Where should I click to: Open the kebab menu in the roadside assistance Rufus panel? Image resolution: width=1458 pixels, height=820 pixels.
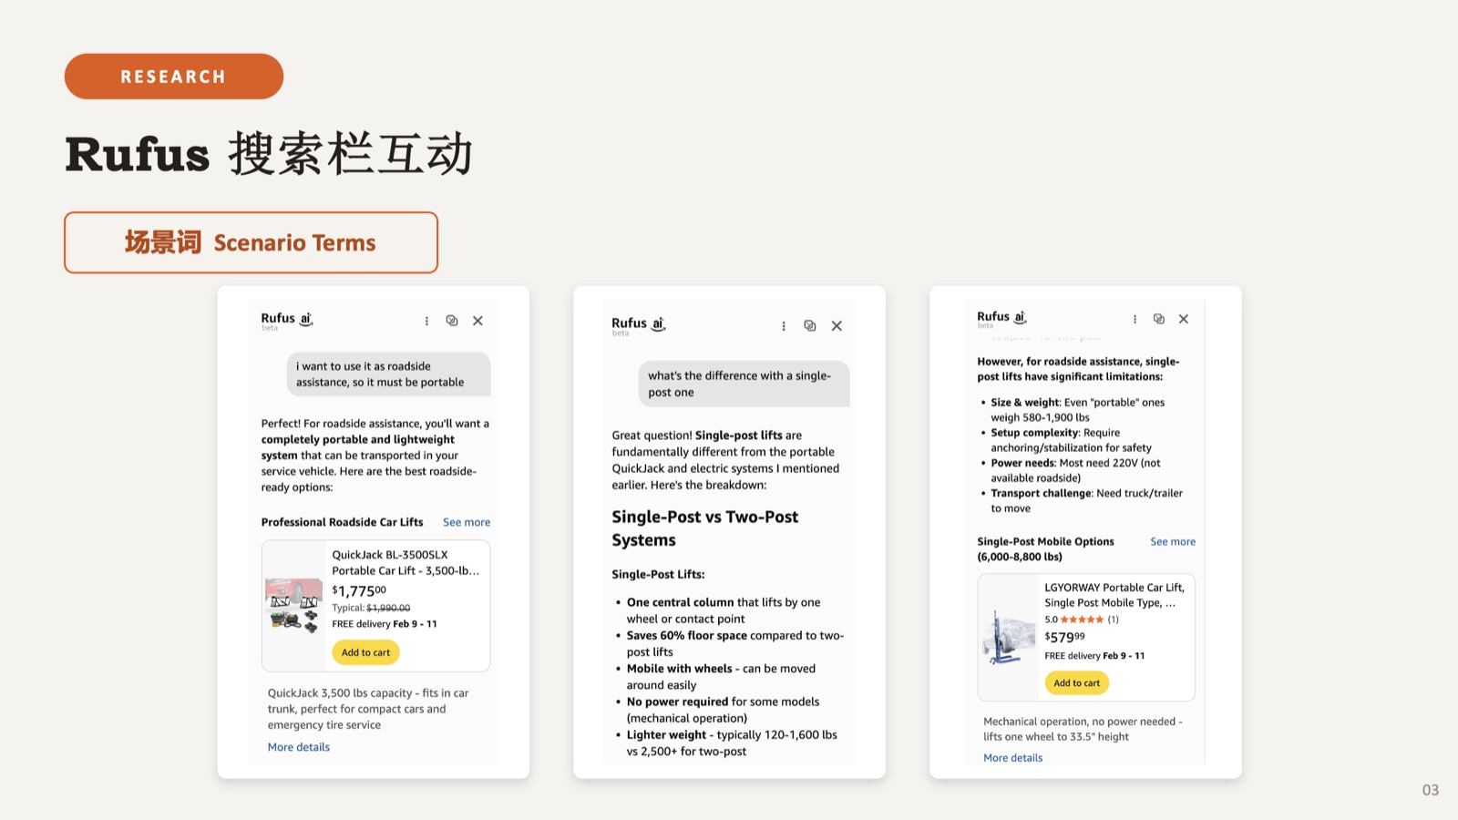pyautogui.click(x=426, y=321)
